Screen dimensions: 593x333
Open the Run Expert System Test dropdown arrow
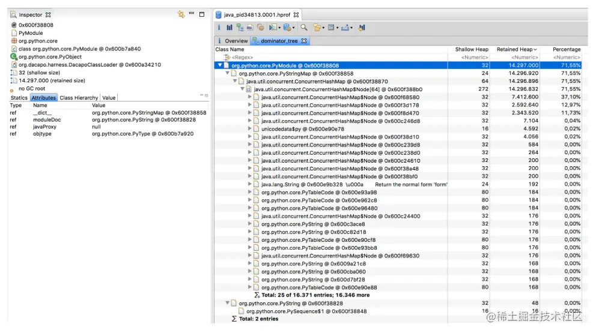point(279,28)
